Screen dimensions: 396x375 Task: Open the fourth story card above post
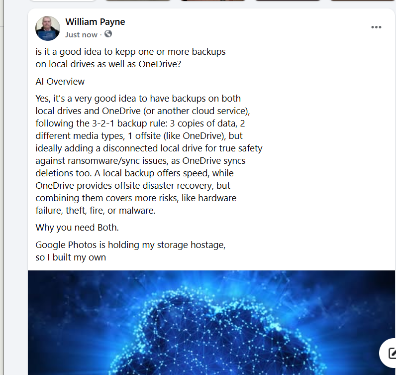click(288, 0)
